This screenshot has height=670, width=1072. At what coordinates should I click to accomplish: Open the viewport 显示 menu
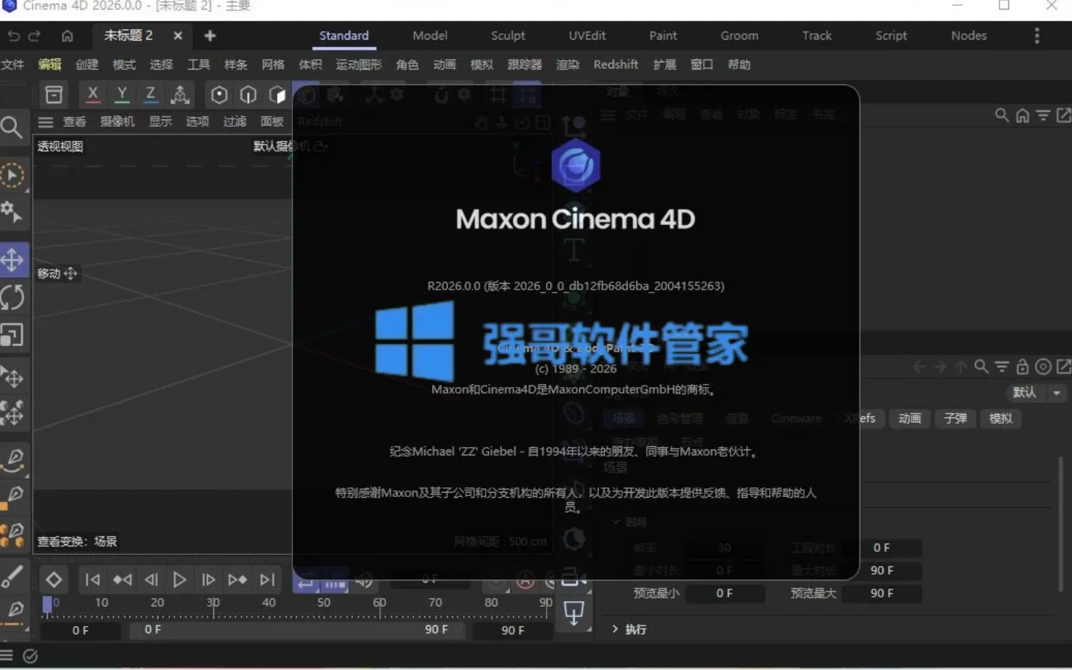click(160, 122)
